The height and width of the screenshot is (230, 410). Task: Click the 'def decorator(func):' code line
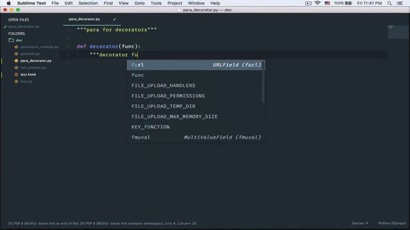tap(108, 47)
